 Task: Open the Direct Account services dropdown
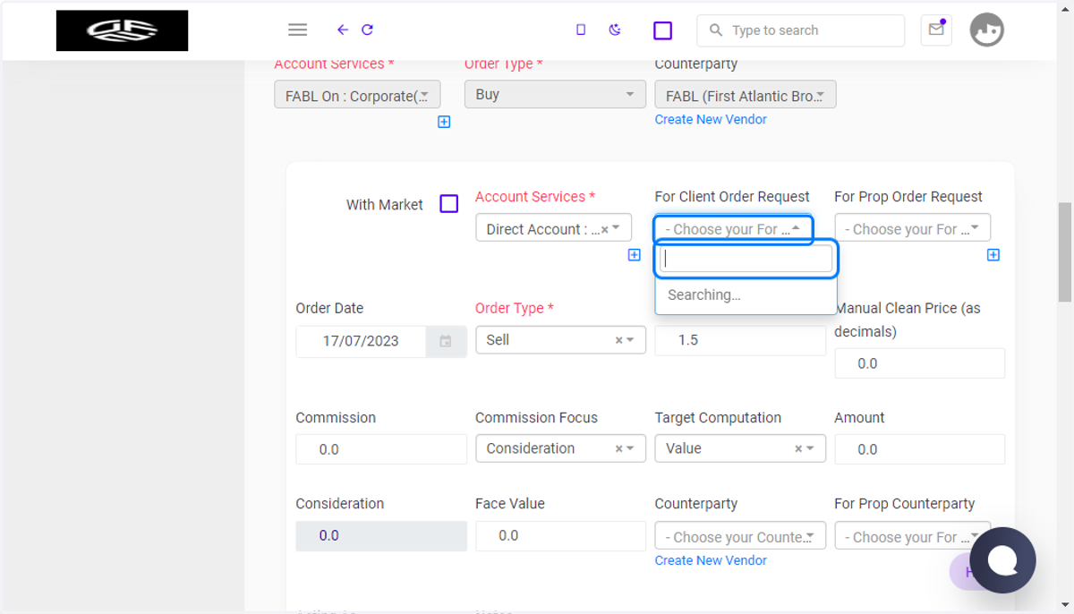coord(553,228)
